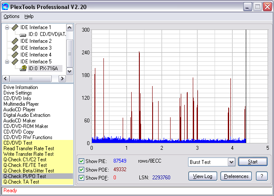The image size is (274, 196).
Task: Click the View Log button
Action: coord(203,176)
